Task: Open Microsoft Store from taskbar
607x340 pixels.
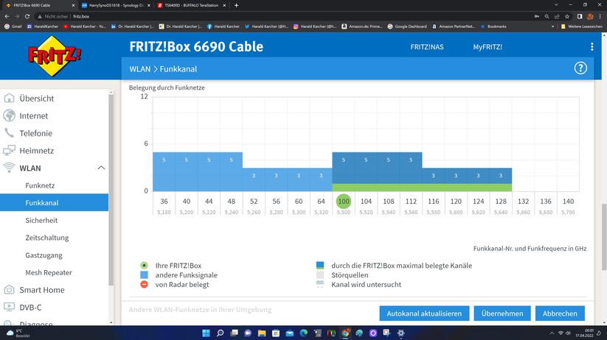Action: tap(276, 333)
